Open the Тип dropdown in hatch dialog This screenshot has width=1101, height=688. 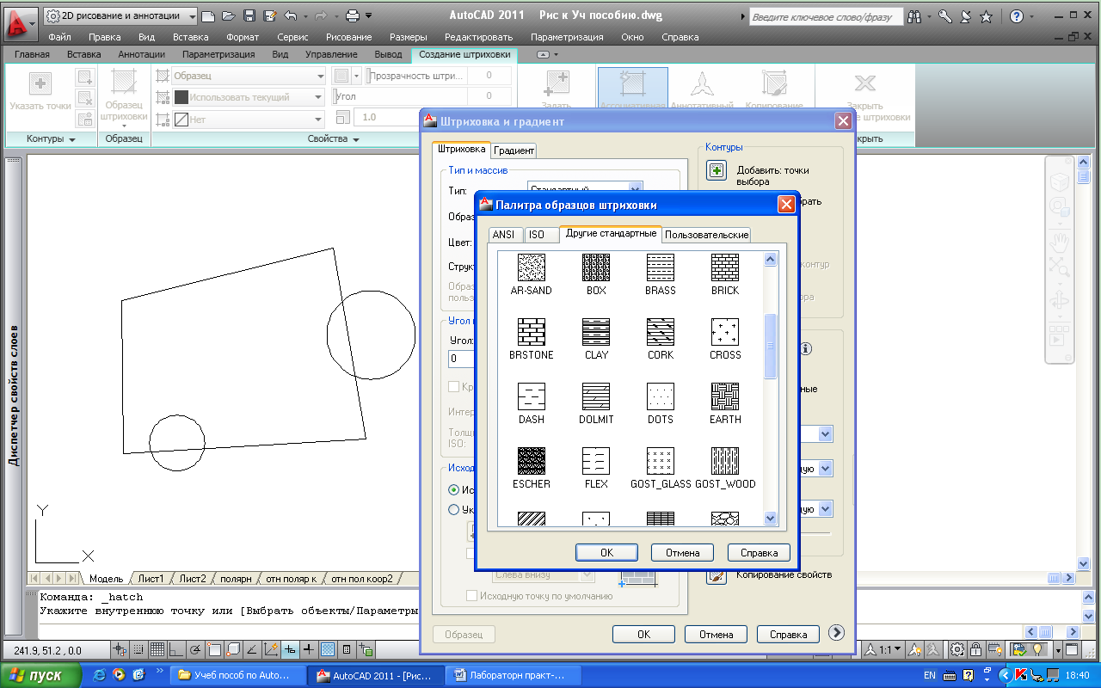636,188
